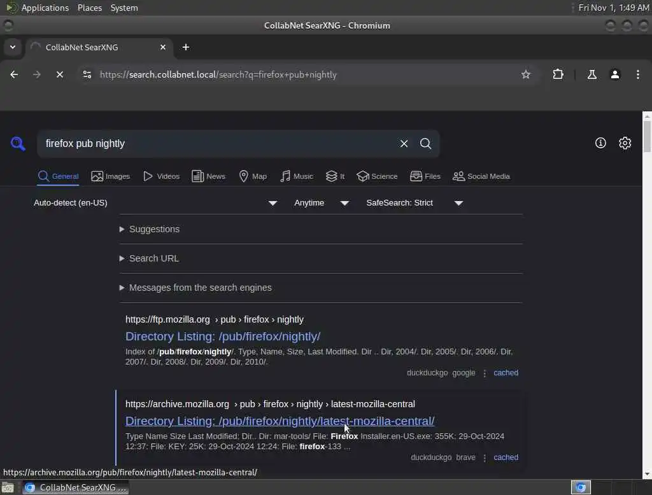This screenshot has height=495, width=652.
Task: Click the clock showing Fri Nov 1, 1:49 AM
Action: coord(614,8)
